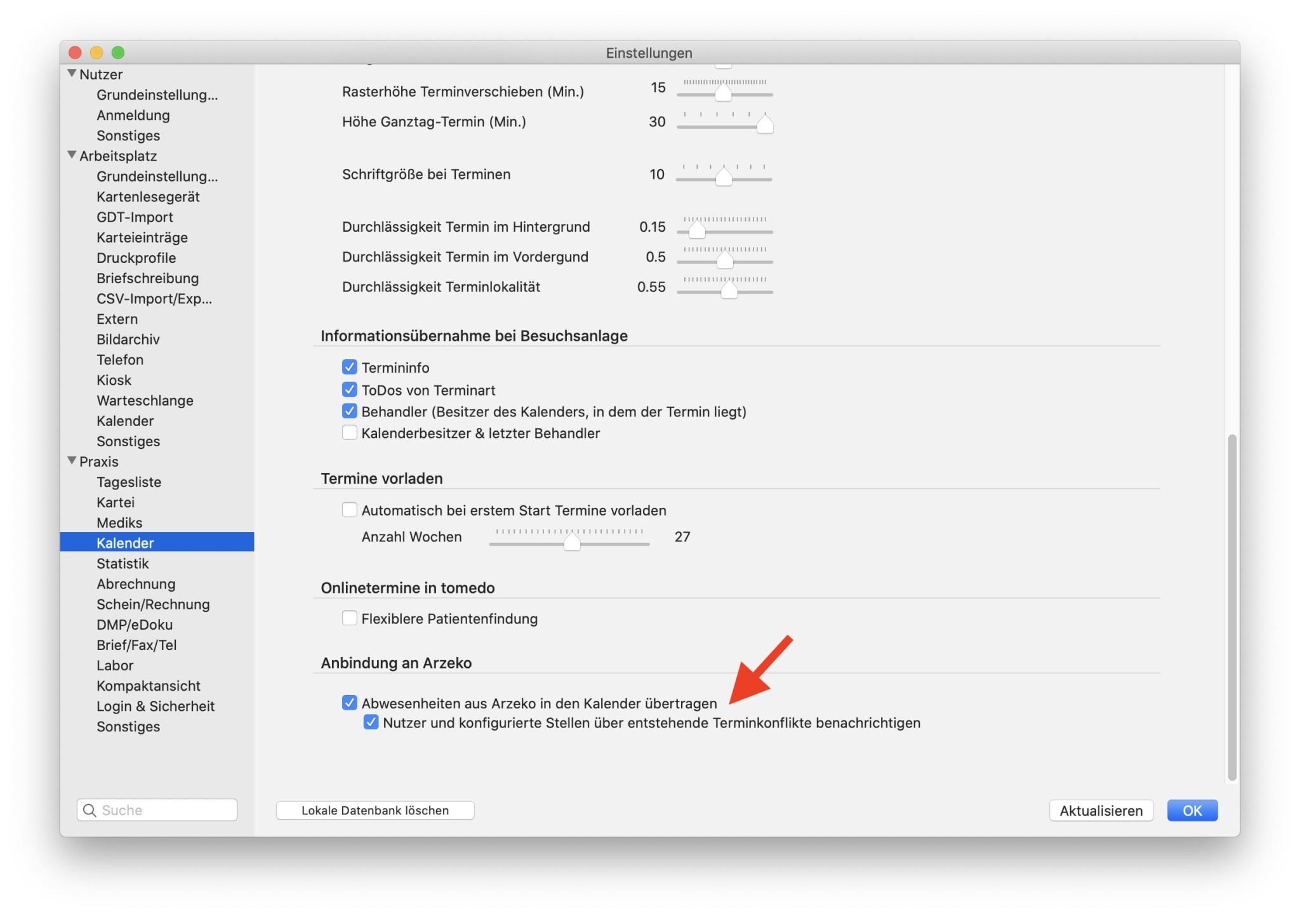Uncheck the Termininfo checkbox
This screenshot has height=916, width=1300.
tap(349, 367)
